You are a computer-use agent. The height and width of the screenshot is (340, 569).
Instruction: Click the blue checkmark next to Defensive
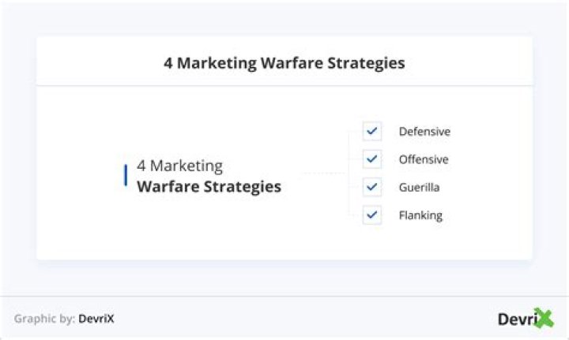[x=372, y=131]
